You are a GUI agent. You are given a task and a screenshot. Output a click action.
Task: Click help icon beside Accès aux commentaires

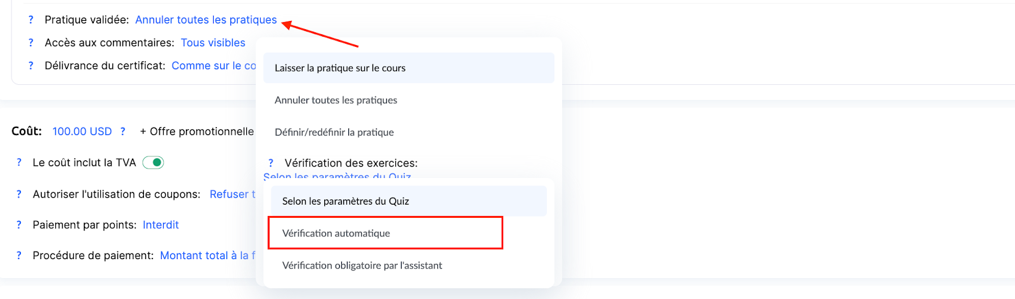tap(30, 43)
